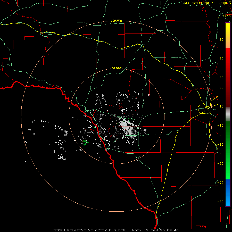The height and width of the screenshot is (232, 232).
Task: Select the -30 value on the velocity scale
Action: 220,145
